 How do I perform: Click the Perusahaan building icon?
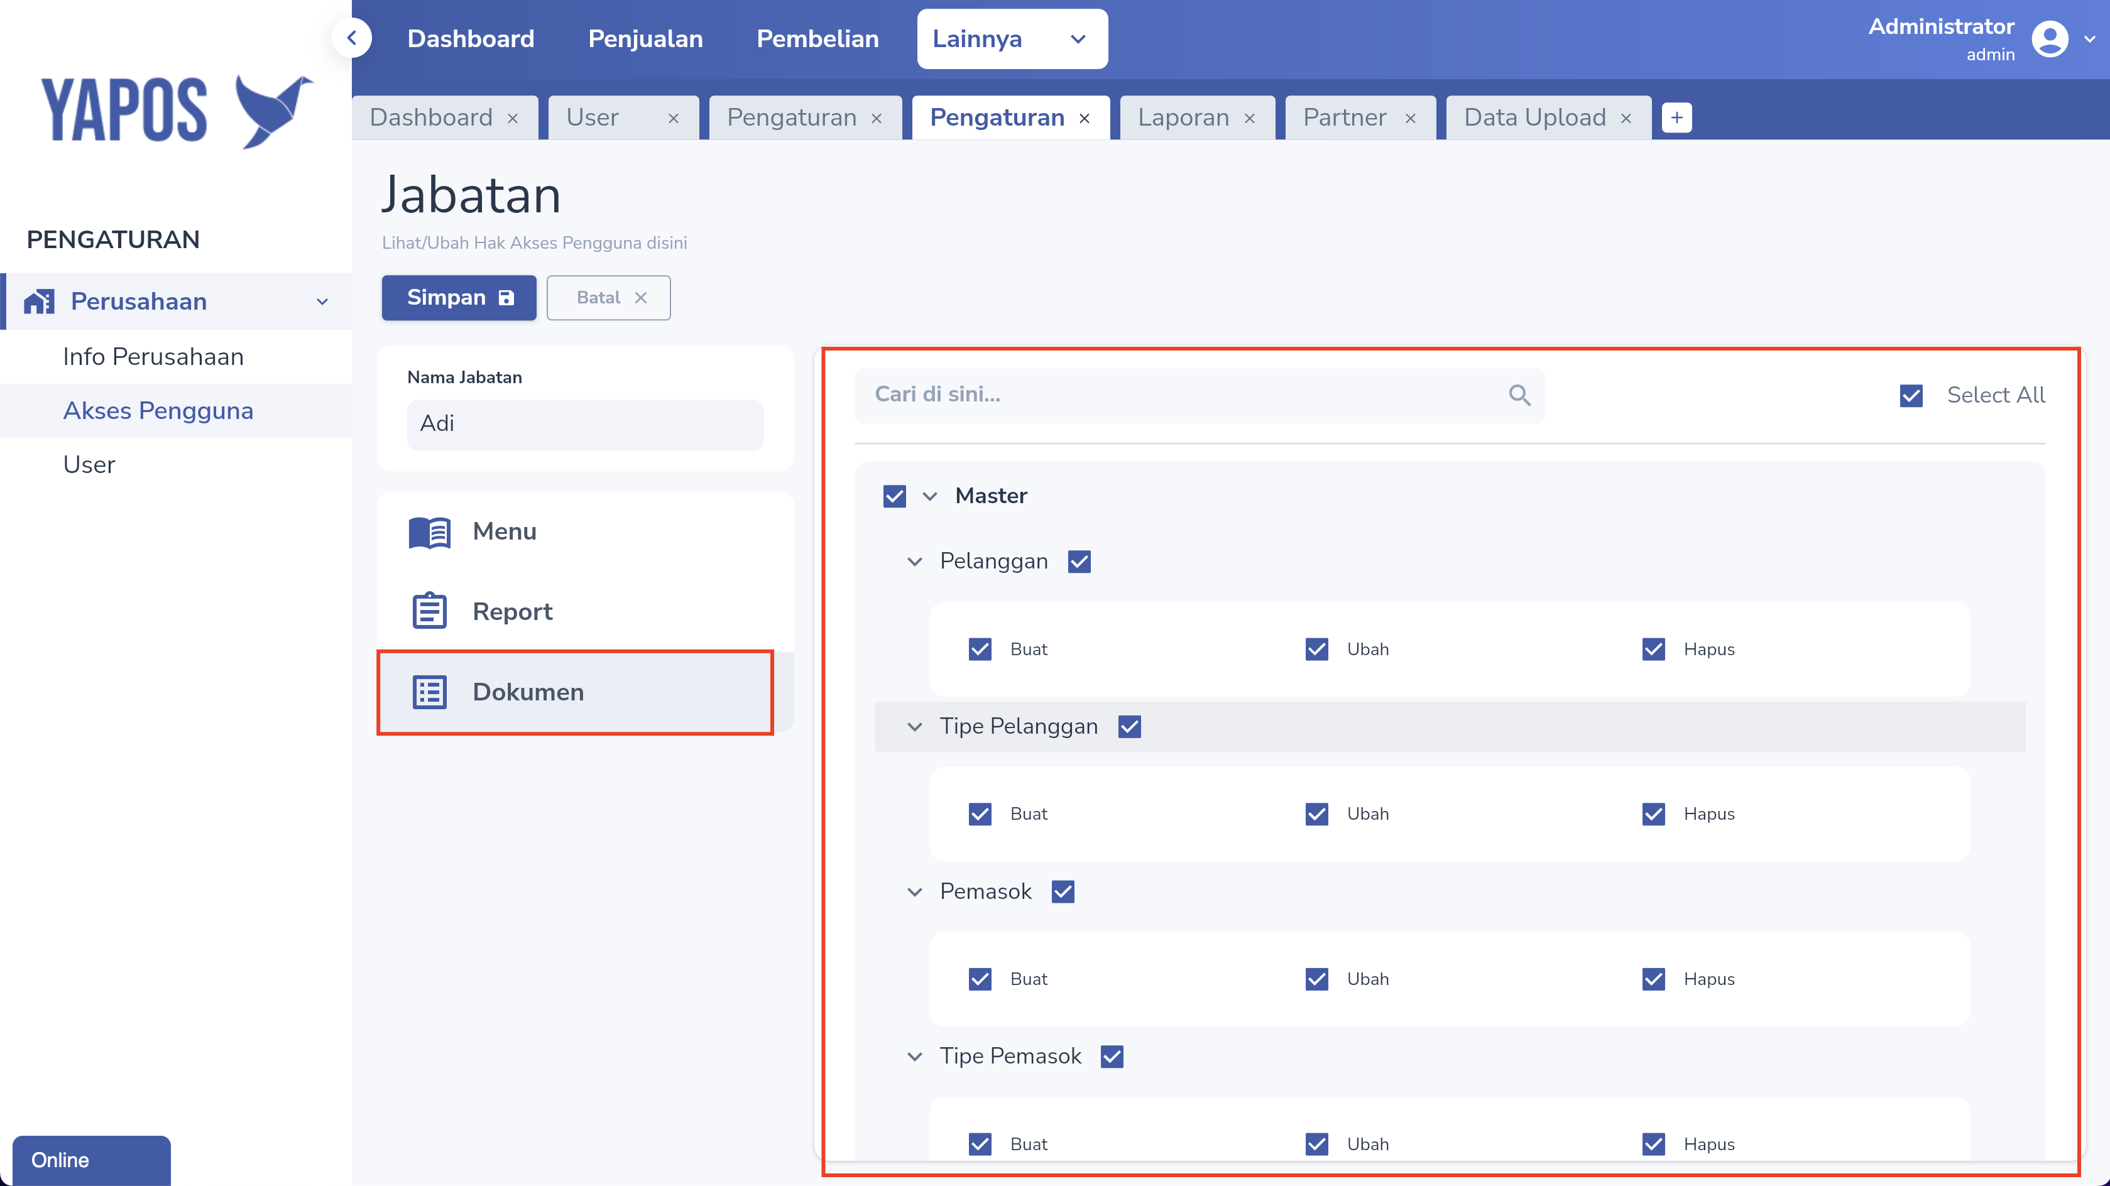[x=38, y=302]
